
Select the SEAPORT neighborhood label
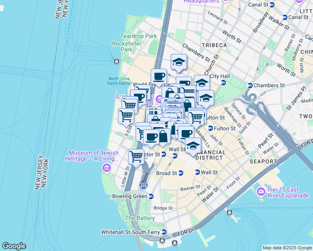(263, 161)
